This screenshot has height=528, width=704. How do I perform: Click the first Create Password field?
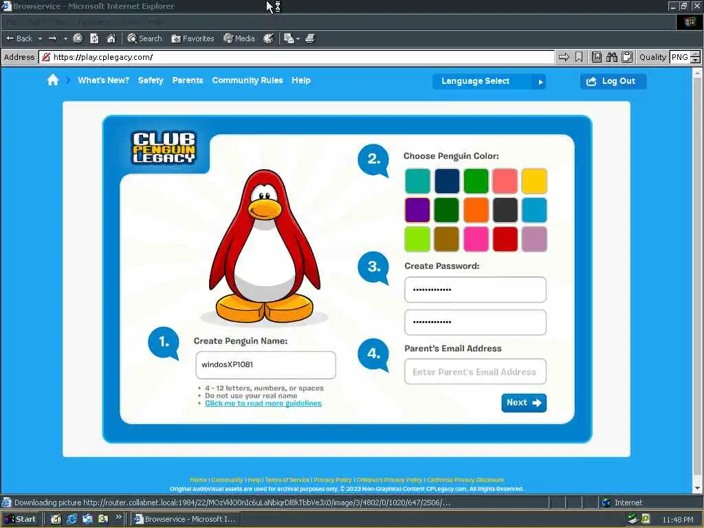(476, 289)
